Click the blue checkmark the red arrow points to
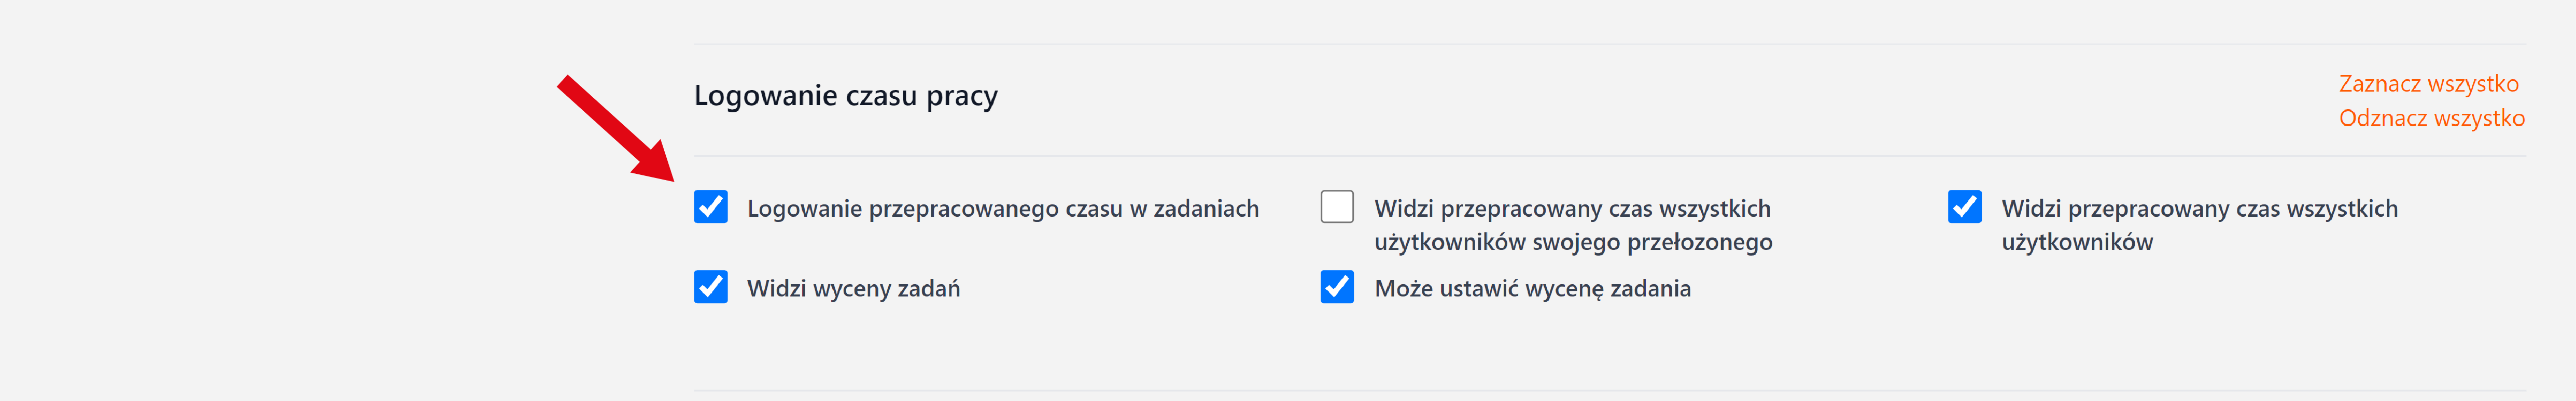 click(x=711, y=207)
